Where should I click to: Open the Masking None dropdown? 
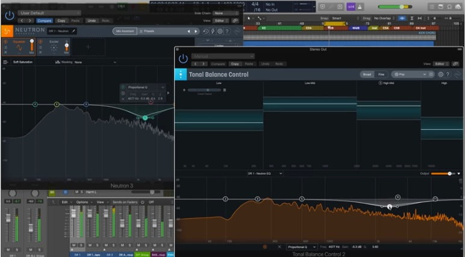click(x=95, y=62)
